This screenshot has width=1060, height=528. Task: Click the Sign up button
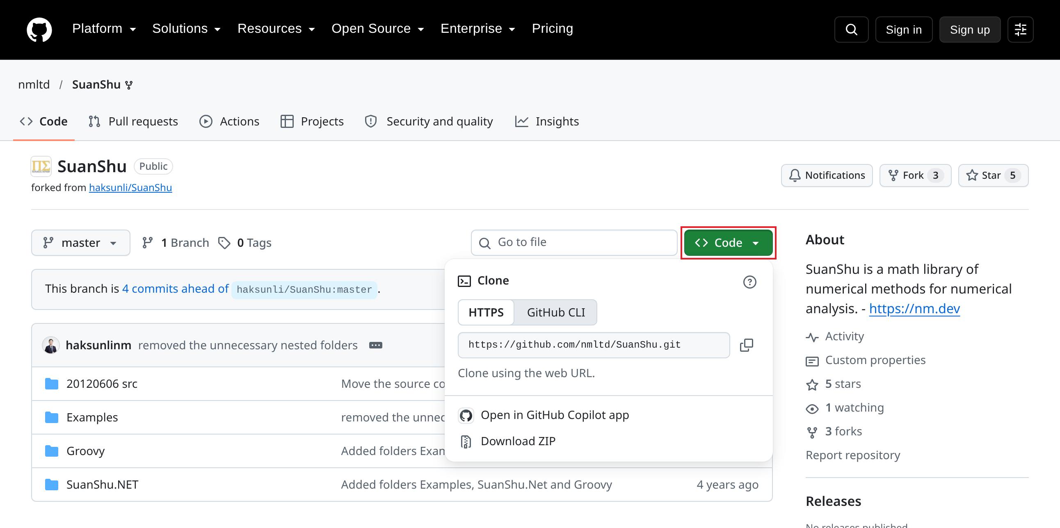(x=969, y=30)
